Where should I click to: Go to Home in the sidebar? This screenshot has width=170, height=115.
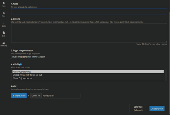(4, 4)
